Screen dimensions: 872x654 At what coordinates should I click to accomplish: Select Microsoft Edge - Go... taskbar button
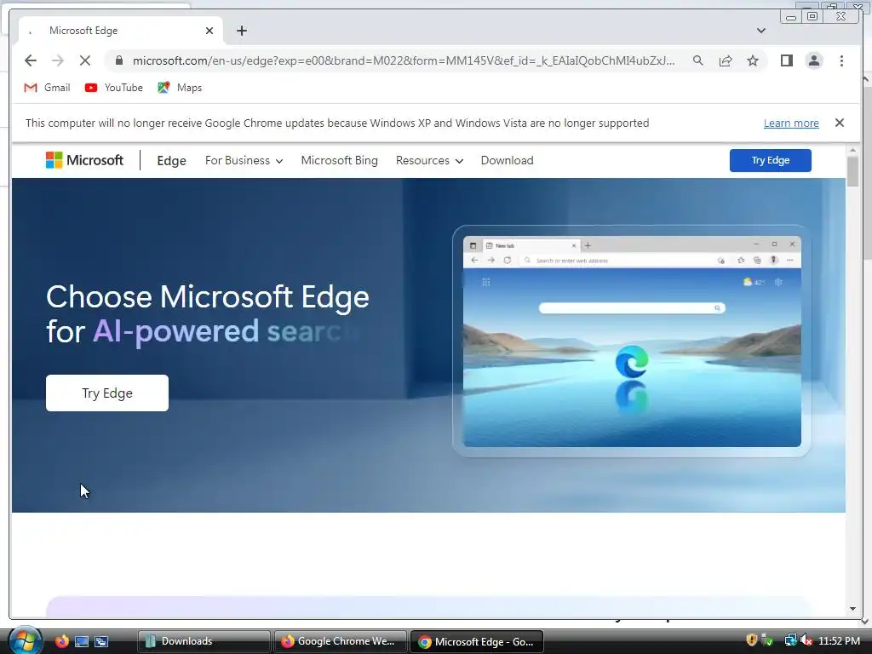[x=476, y=641]
